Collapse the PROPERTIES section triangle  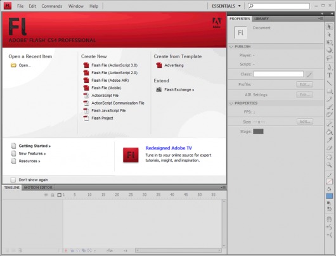(231, 103)
